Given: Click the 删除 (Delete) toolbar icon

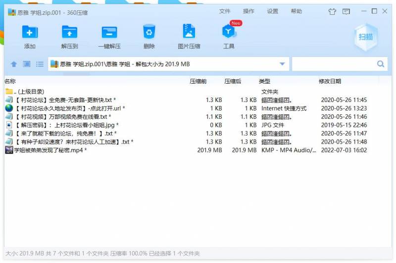Looking at the screenshot, I should [149, 33].
